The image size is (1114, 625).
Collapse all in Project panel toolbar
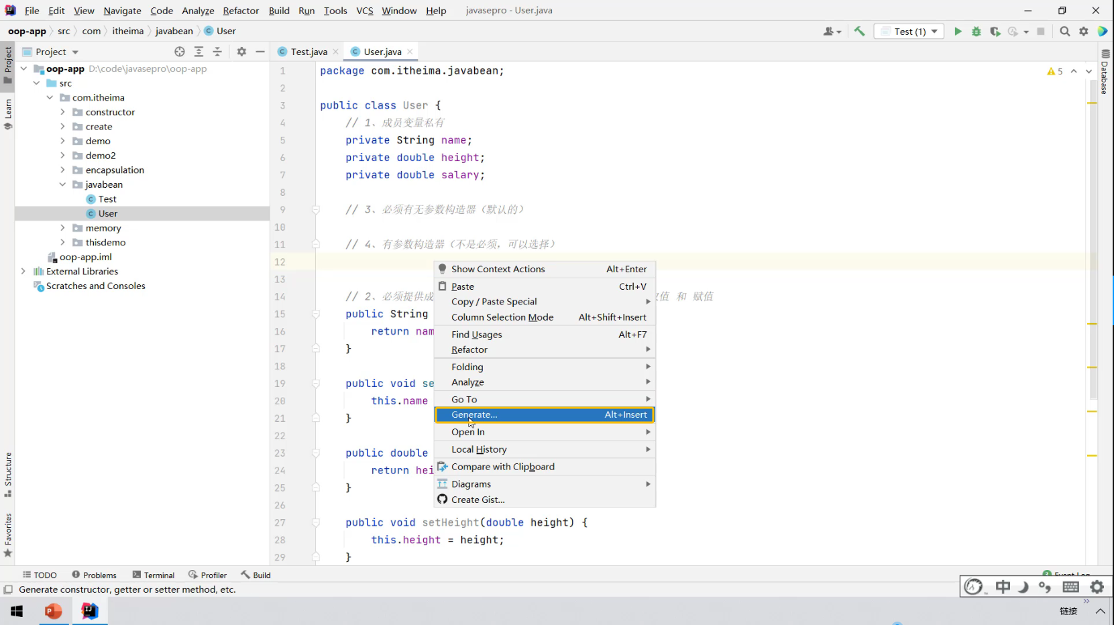pos(217,52)
